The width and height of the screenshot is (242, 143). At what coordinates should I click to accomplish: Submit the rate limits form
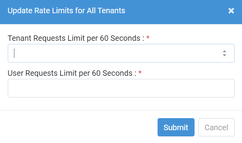(x=176, y=127)
